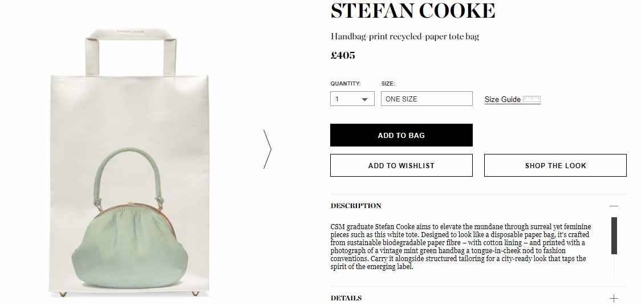Click the description scrollbar thumb
This screenshot has height=305, width=641.
[614, 236]
